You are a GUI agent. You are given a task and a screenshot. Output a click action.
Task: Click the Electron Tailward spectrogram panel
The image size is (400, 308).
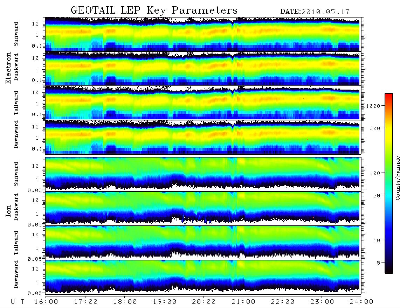click(203, 103)
